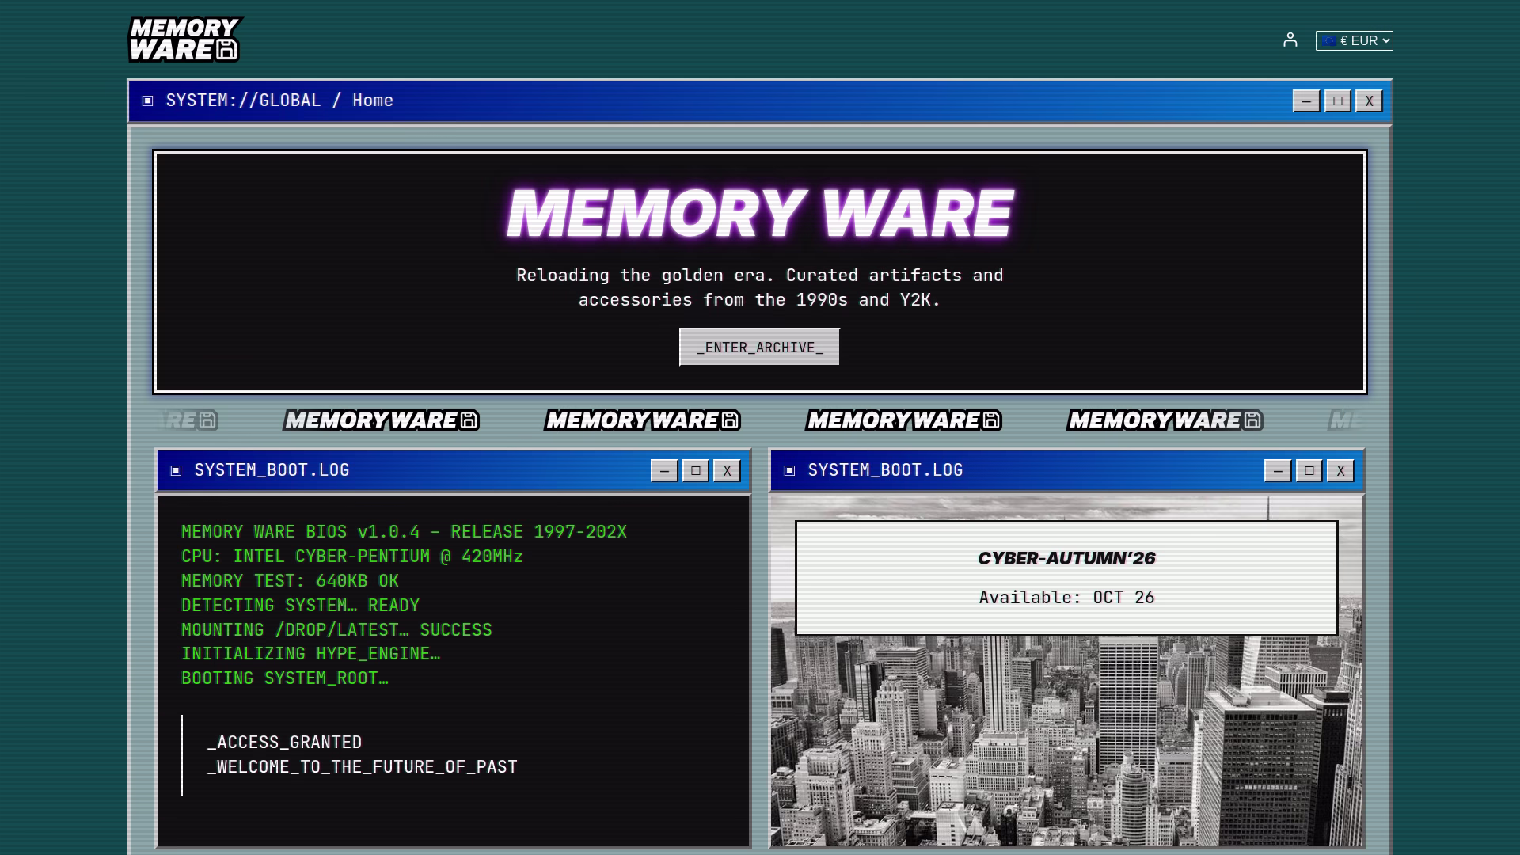Click the CYBER-AUTUMN'26 announcement card

1066,576
